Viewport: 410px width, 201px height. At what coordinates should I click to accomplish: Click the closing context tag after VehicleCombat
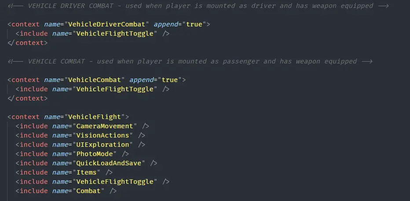(x=28, y=98)
